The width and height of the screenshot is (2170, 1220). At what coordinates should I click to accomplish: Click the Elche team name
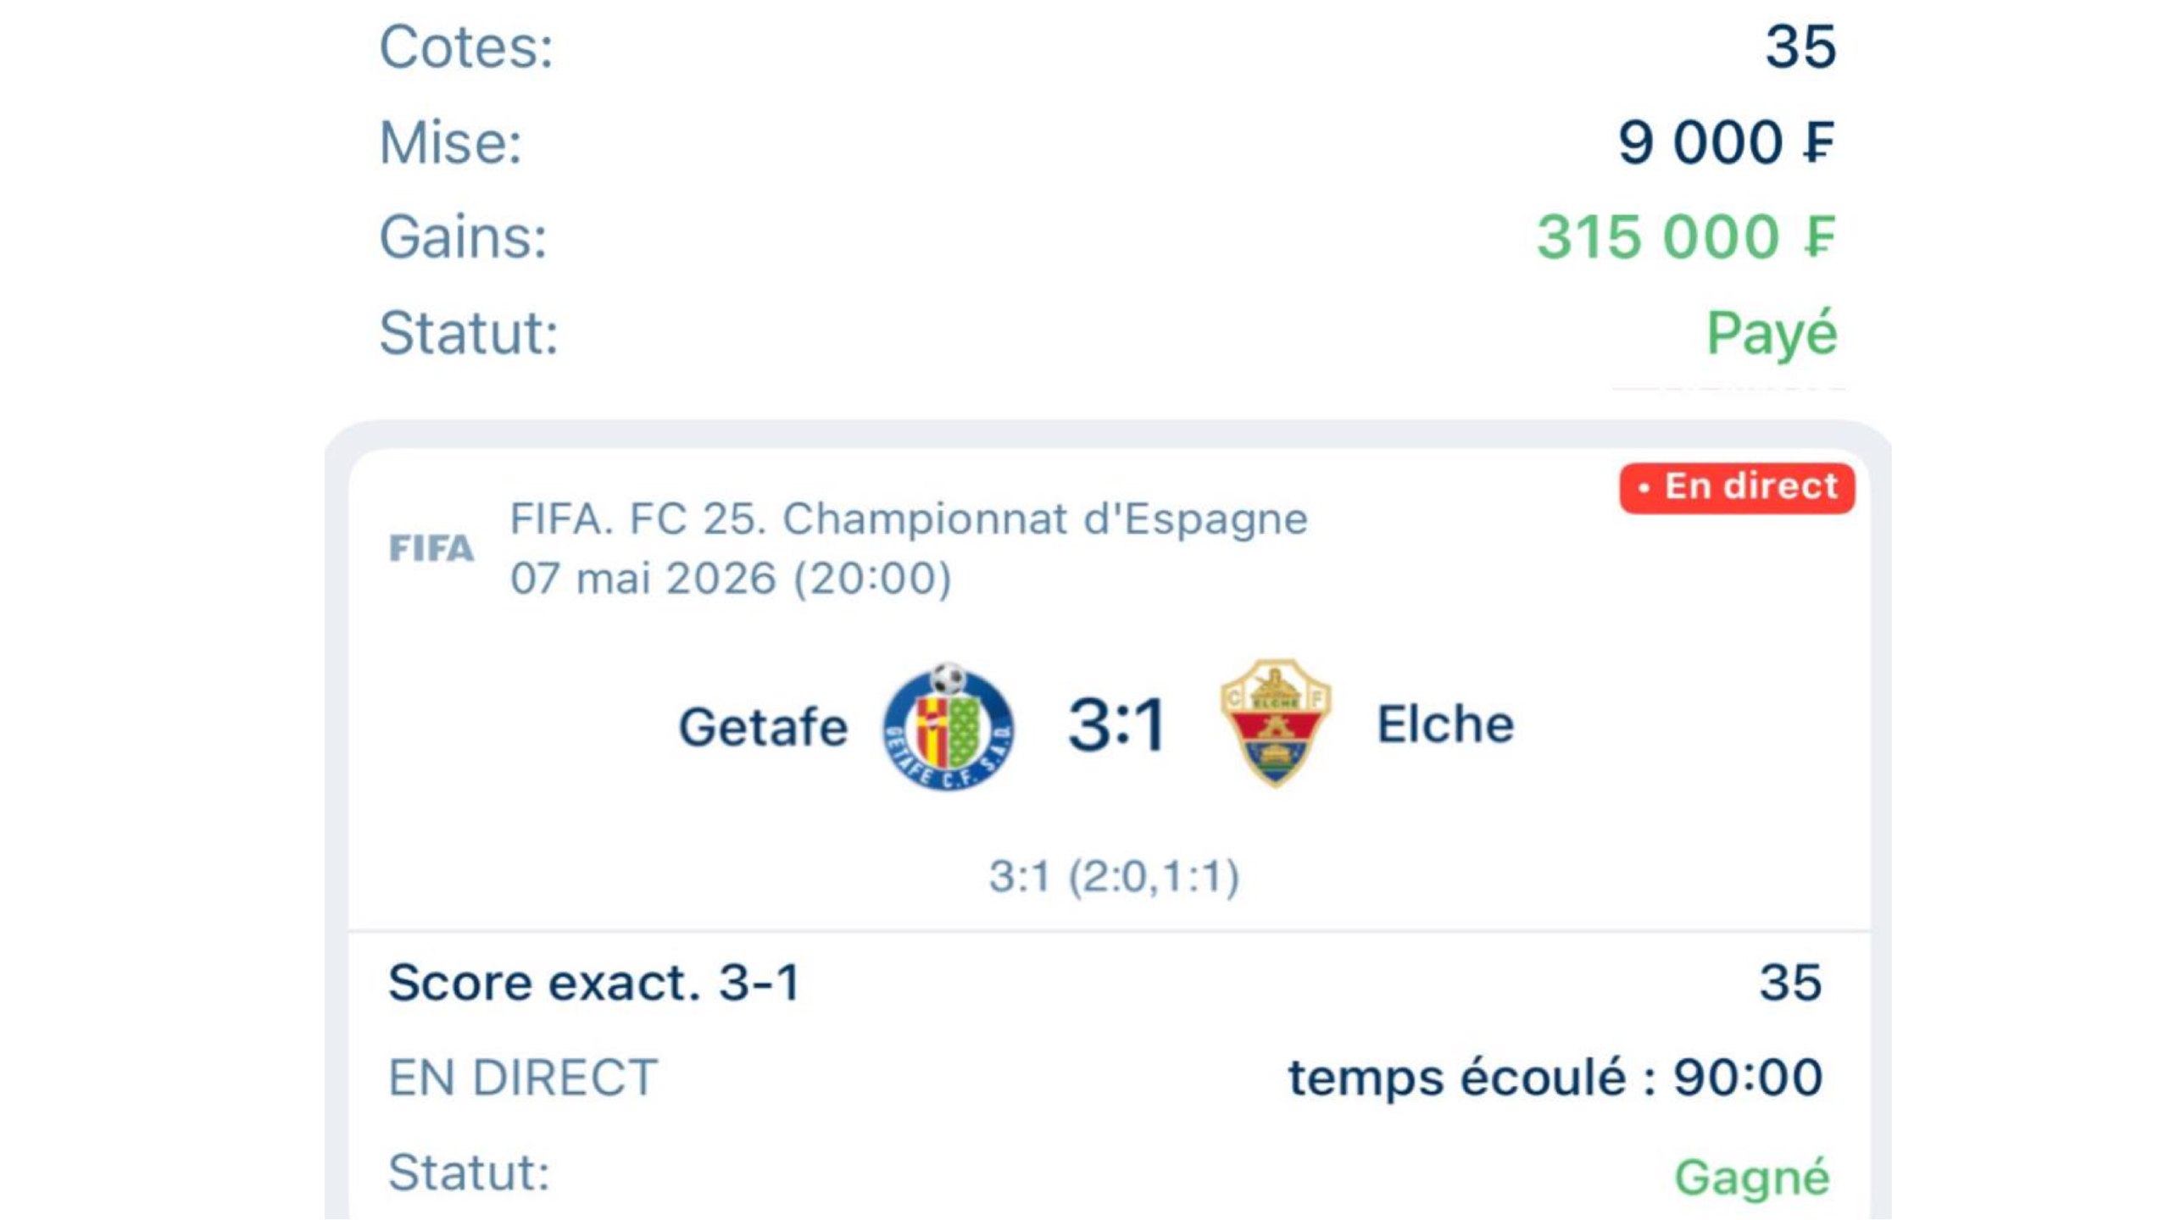1445,724
